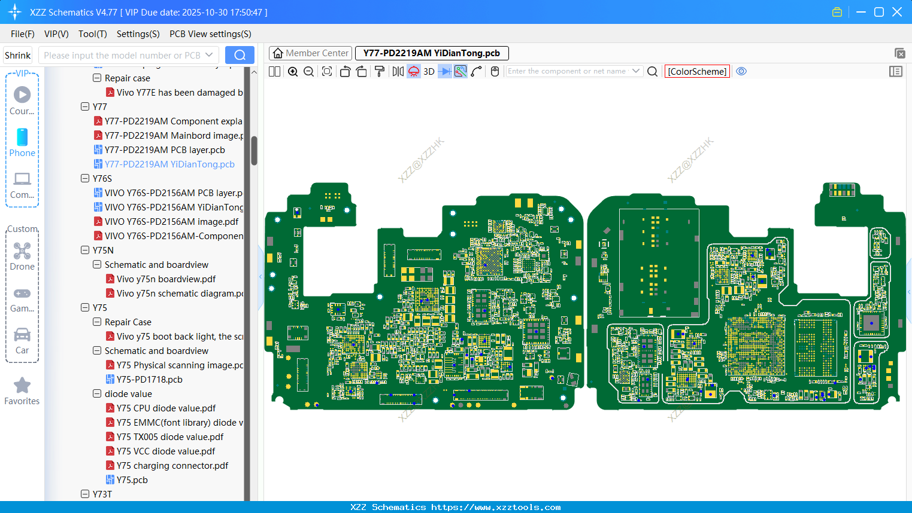The image size is (912, 513).
Task: Click the paint roller format icon
Action: [x=380, y=72]
